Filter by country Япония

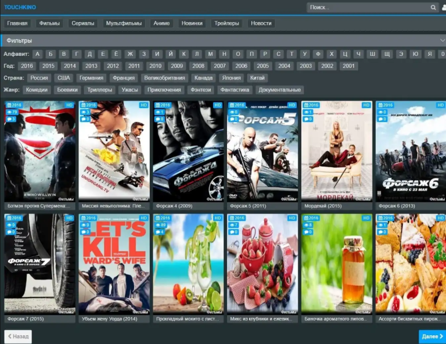(231, 78)
